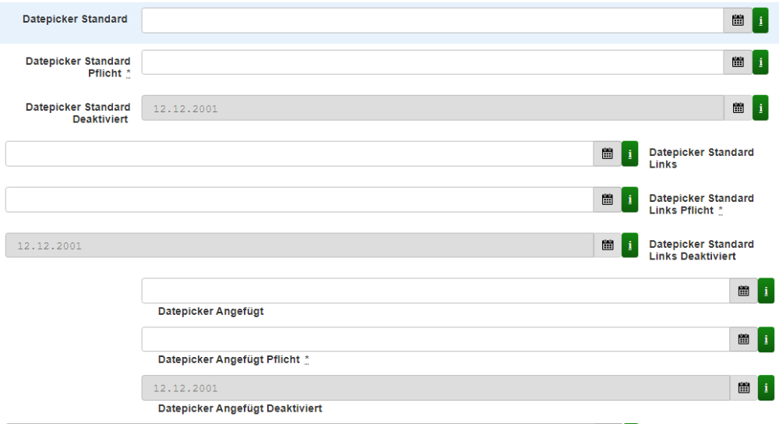The image size is (779, 424).
Task: Show info for Datepicker Standard Deaktiviert
Action: (760, 108)
